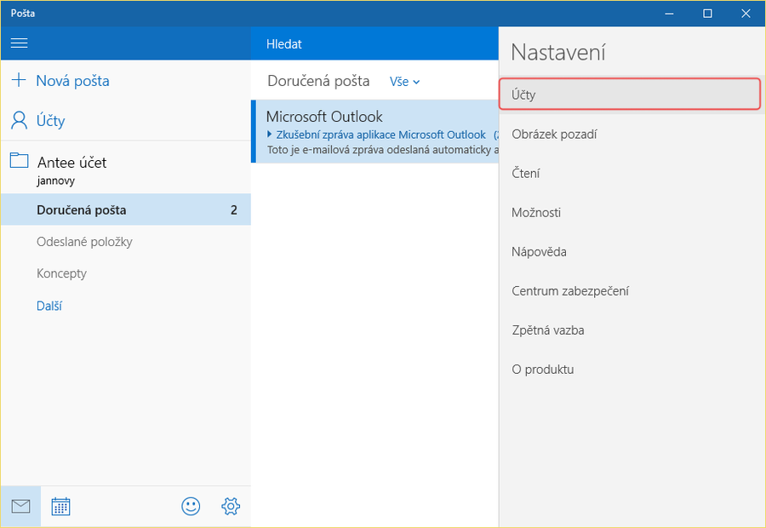Click the folder icon beside Antee účet
Viewport: 766px width, 528px height.
point(19,161)
